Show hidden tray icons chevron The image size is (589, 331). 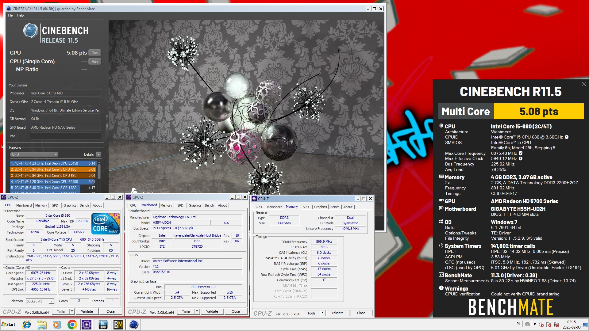pos(535,324)
